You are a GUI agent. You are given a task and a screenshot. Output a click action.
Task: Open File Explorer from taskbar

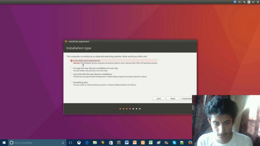(x=95, y=143)
